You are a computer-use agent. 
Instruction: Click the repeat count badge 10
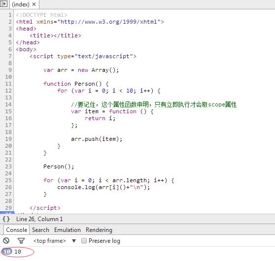[x=7, y=252]
